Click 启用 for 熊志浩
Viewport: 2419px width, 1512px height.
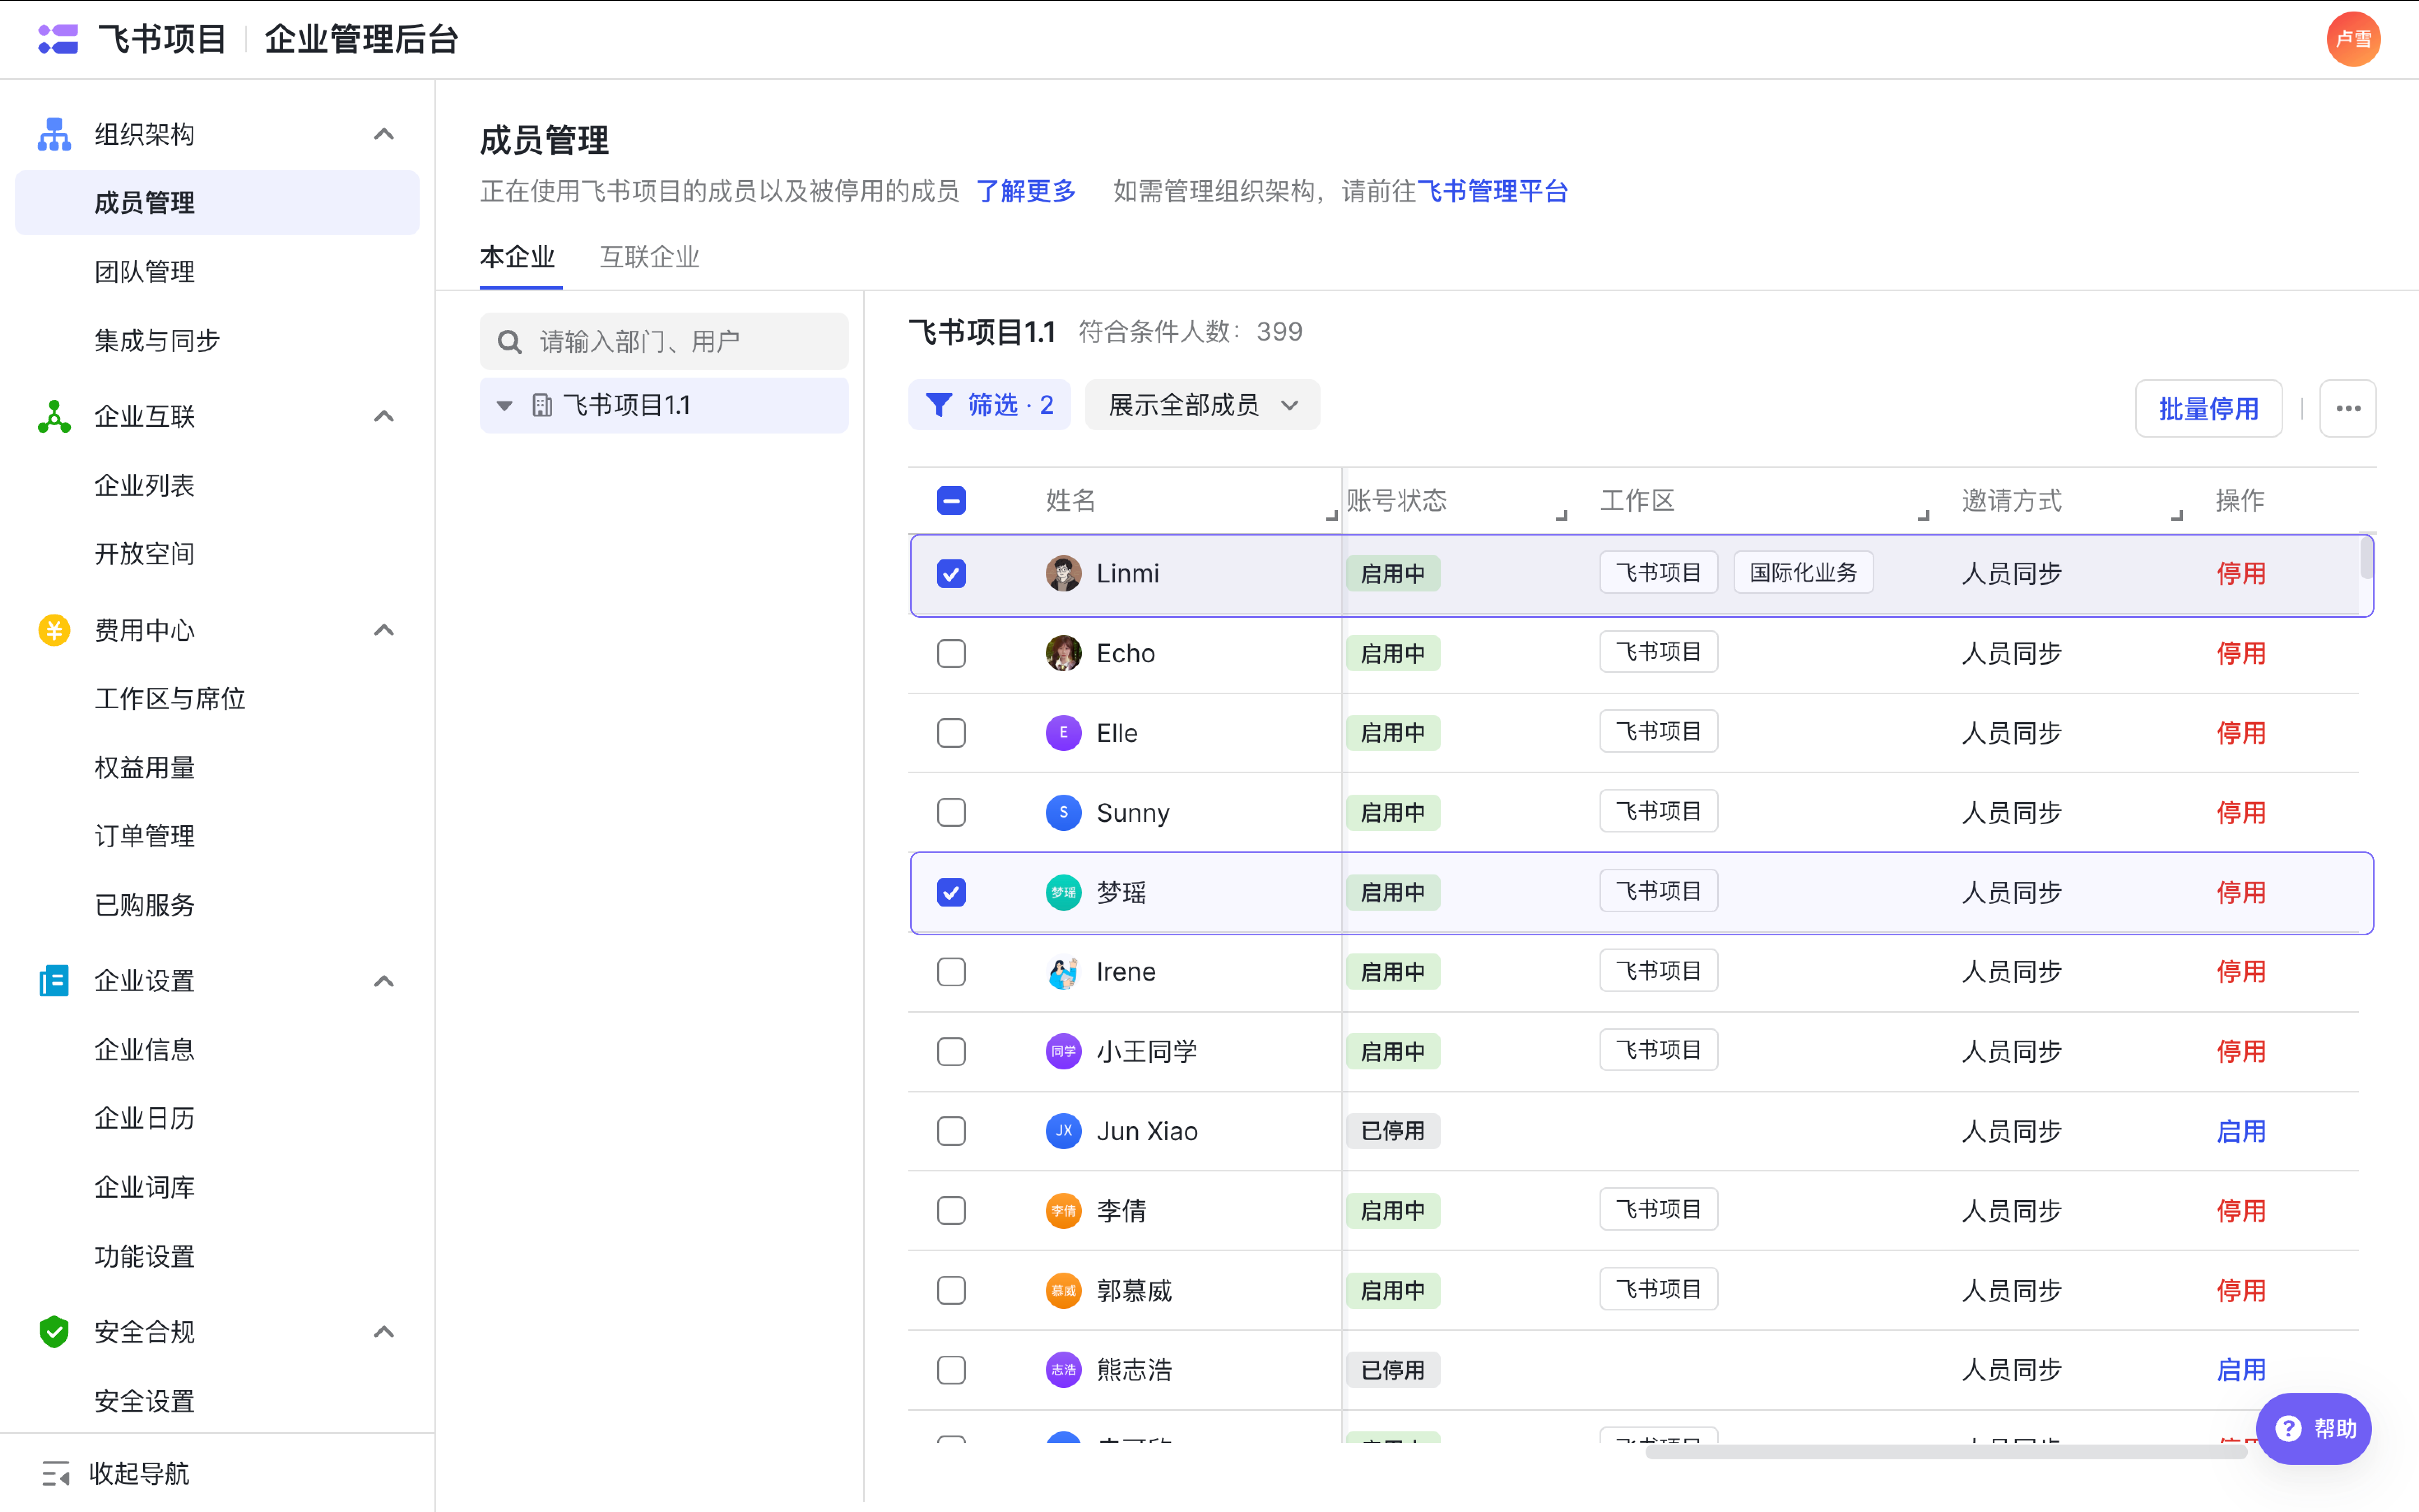[x=2240, y=1370]
